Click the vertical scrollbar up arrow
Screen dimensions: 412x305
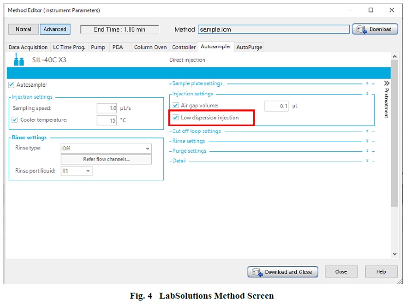pyautogui.click(x=394, y=56)
